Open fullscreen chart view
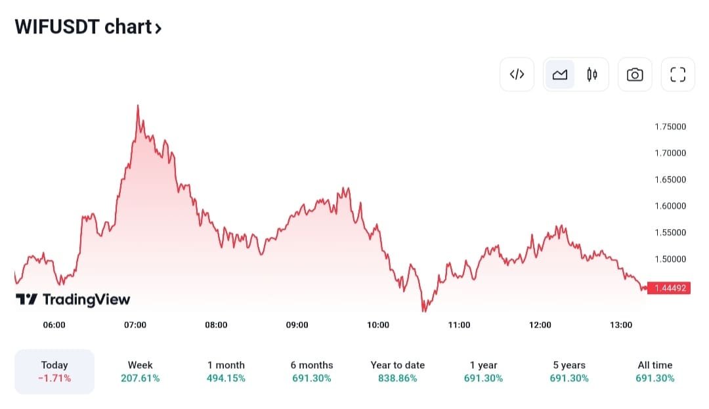 click(x=677, y=74)
